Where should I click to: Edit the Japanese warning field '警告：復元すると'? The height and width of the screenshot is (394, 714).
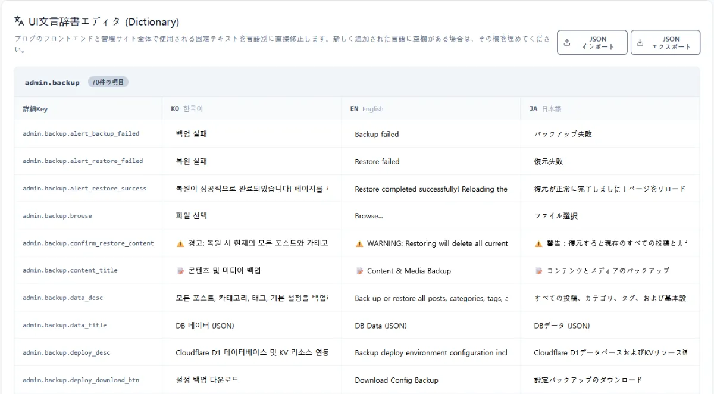point(610,243)
